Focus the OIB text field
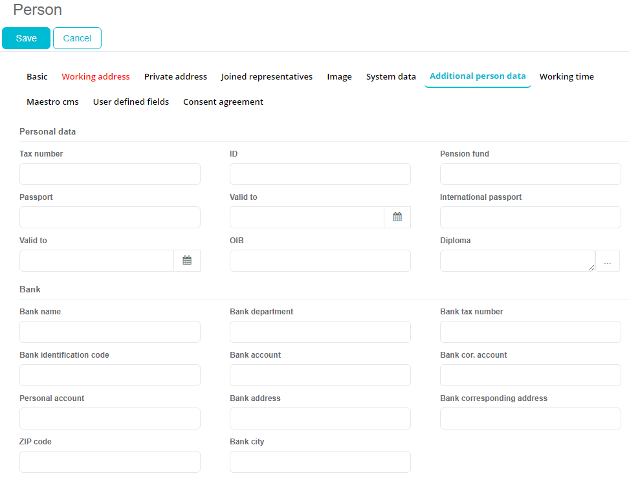 tap(320, 261)
